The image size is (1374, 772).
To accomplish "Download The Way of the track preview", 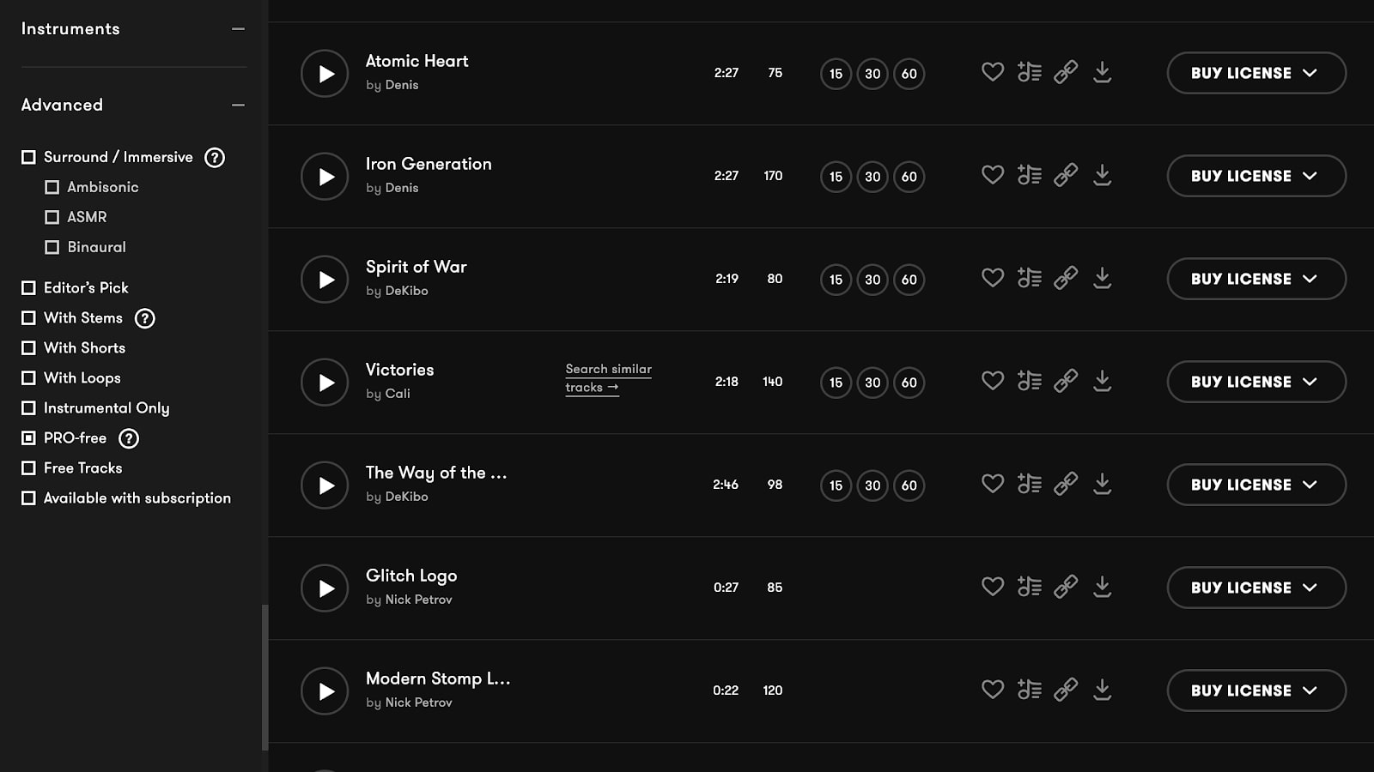I will tap(1103, 484).
